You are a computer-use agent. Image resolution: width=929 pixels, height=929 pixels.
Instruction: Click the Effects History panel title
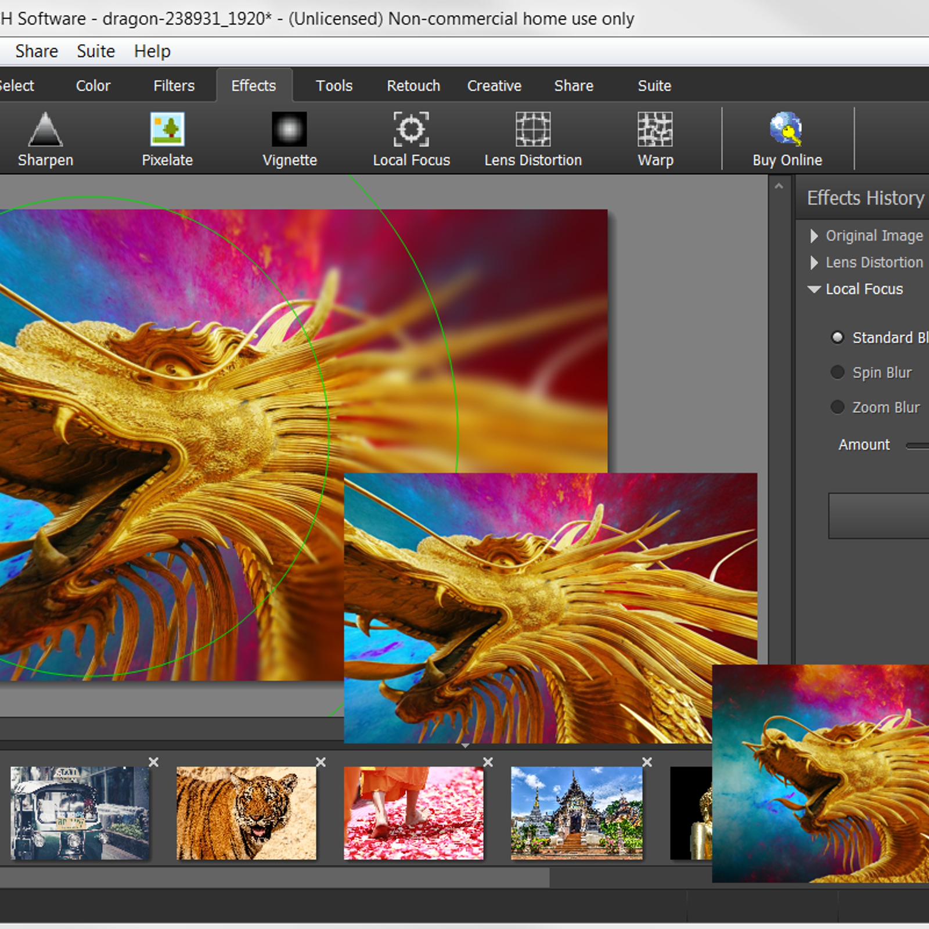pyautogui.click(x=865, y=198)
